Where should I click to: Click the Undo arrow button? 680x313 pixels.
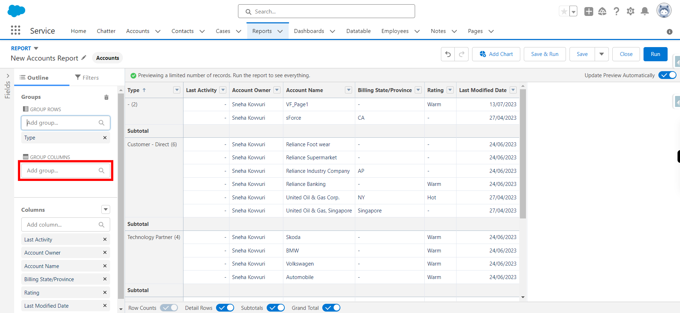click(x=448, y=54)
